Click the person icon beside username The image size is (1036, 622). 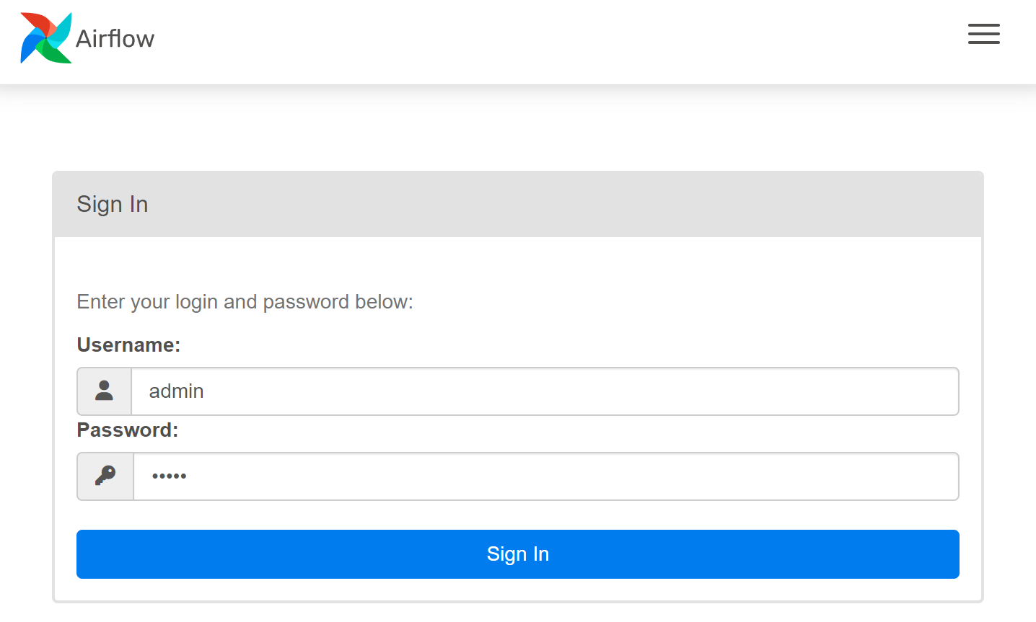click(x=105, y=391)
